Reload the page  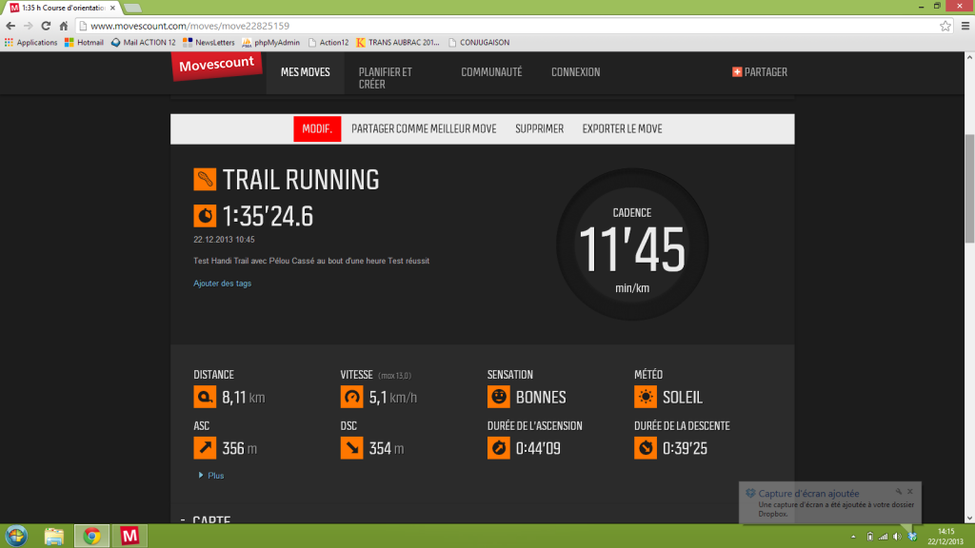click(46, 26)
